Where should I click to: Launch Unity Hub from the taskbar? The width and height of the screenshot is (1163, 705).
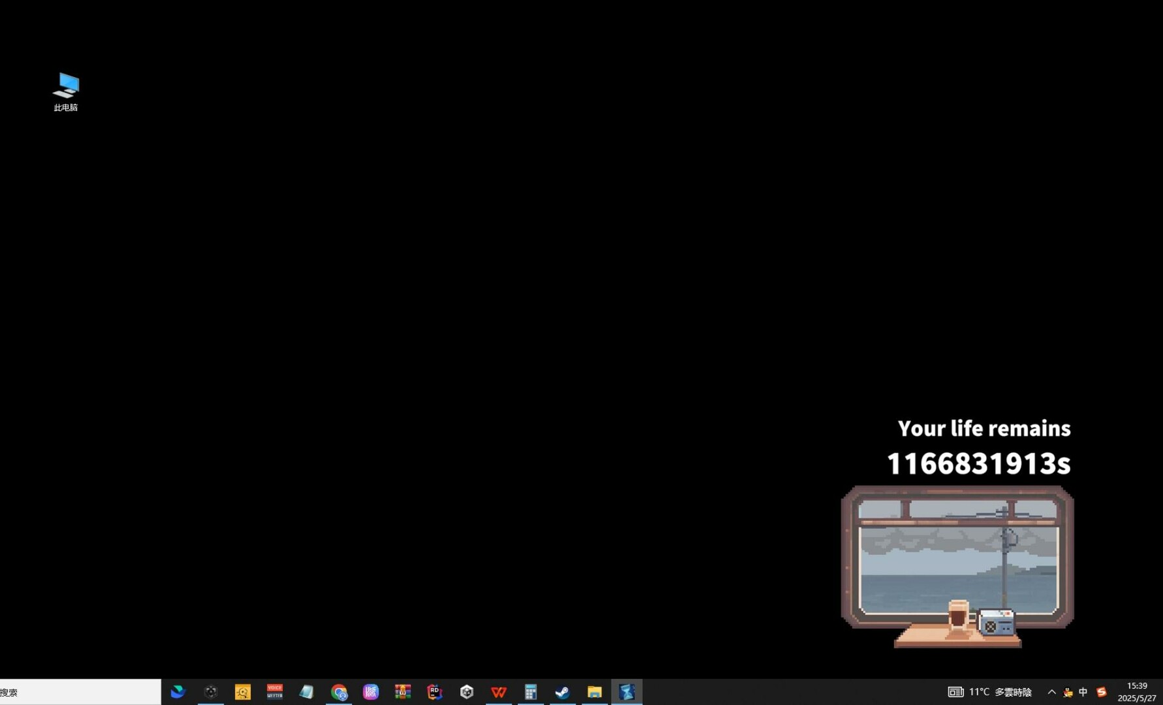pyautogui.click(x=467, y=692)
